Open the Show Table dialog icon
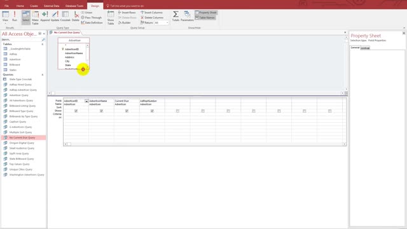407x229 pixels. click(x=111, y=18)
